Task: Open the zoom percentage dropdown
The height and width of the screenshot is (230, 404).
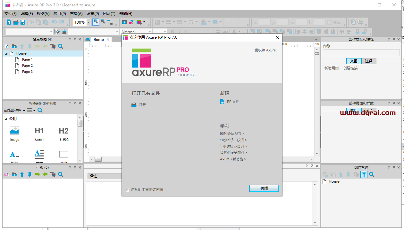Action: (88, 22)
